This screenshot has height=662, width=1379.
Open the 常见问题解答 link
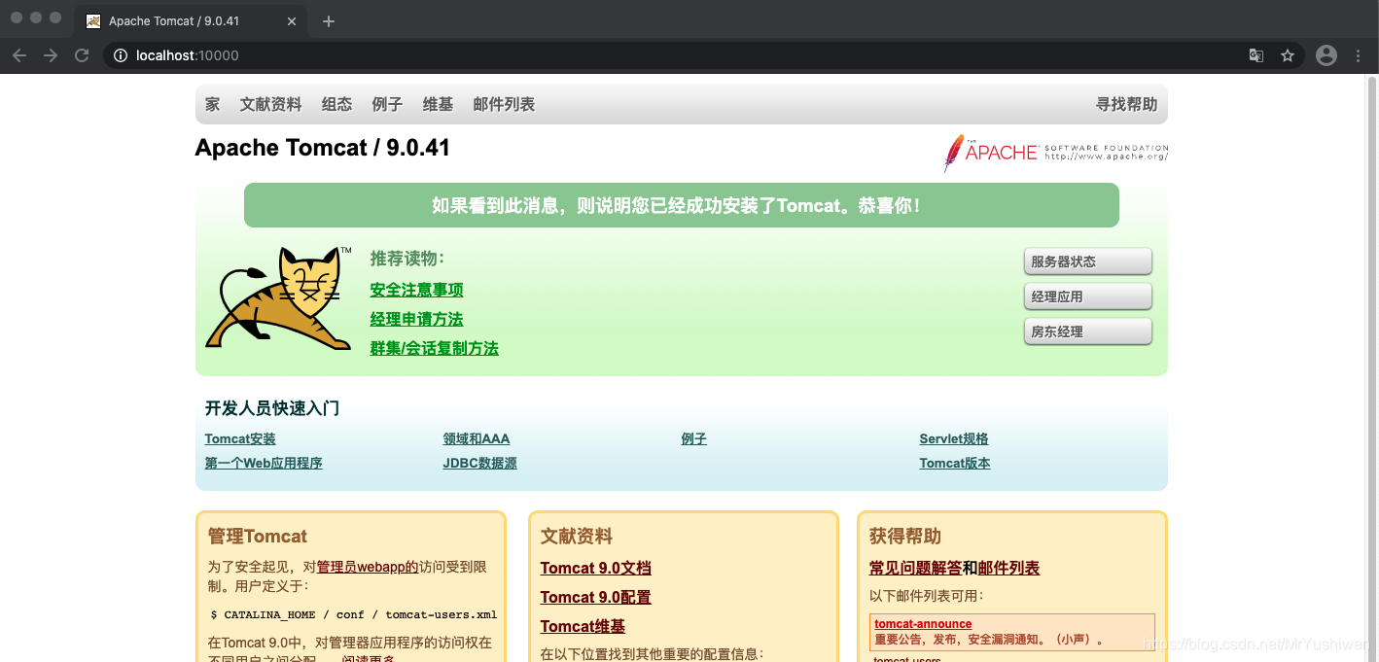(915, 568)
